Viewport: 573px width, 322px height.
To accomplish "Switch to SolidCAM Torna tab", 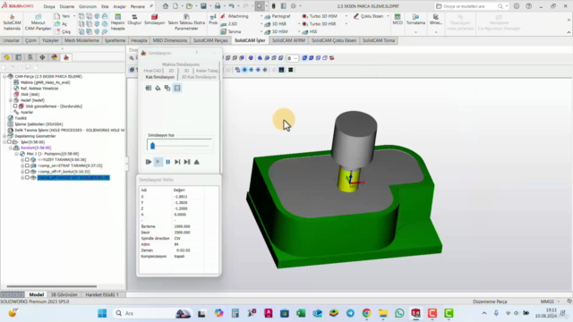I will (x=379, y=40).
